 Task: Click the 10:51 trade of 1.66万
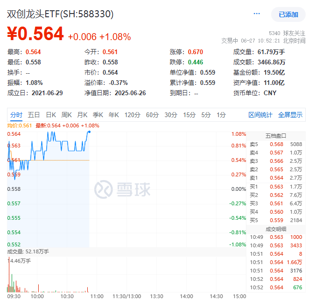click(x=276, y=262)
